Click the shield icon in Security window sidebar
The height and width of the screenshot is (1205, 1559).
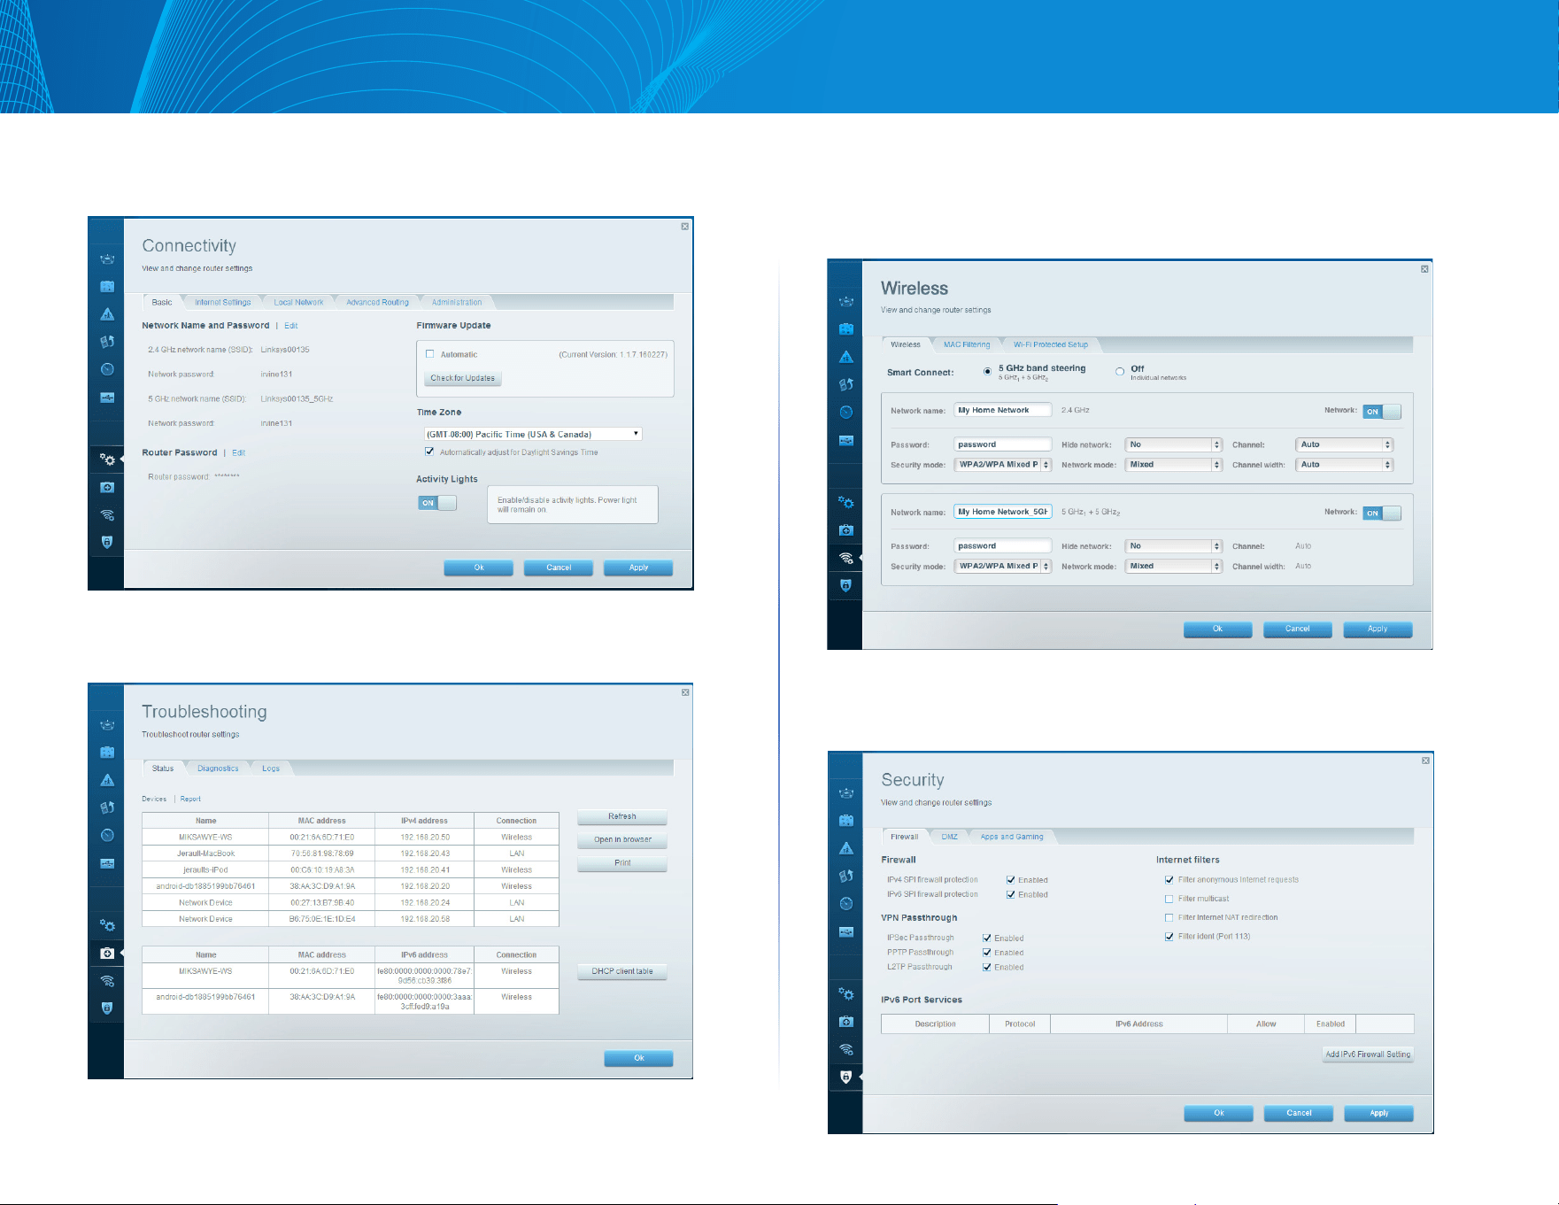pyautogui.click(x=846, y=1077)
